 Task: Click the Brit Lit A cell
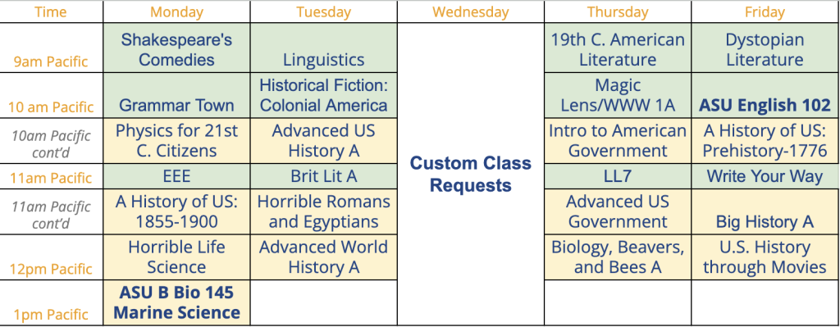pos(323,176)
